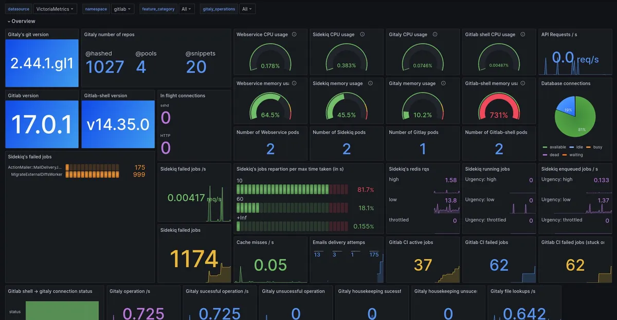The height and width of the screenshot is (320, 617).
Task: Click the 81.7% value in jobs repartition
Action: point(366,190)
